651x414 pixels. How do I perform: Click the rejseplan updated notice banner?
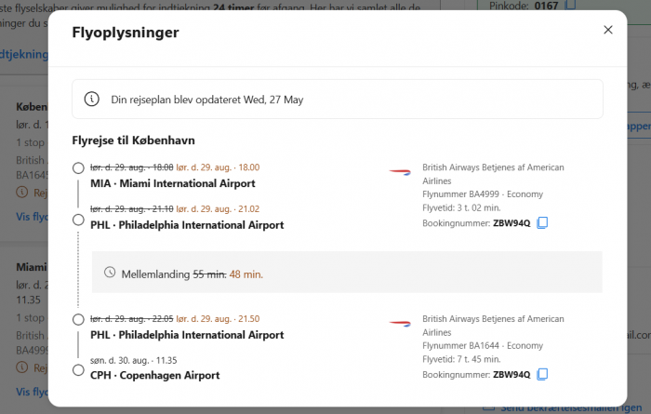point(337,100)
